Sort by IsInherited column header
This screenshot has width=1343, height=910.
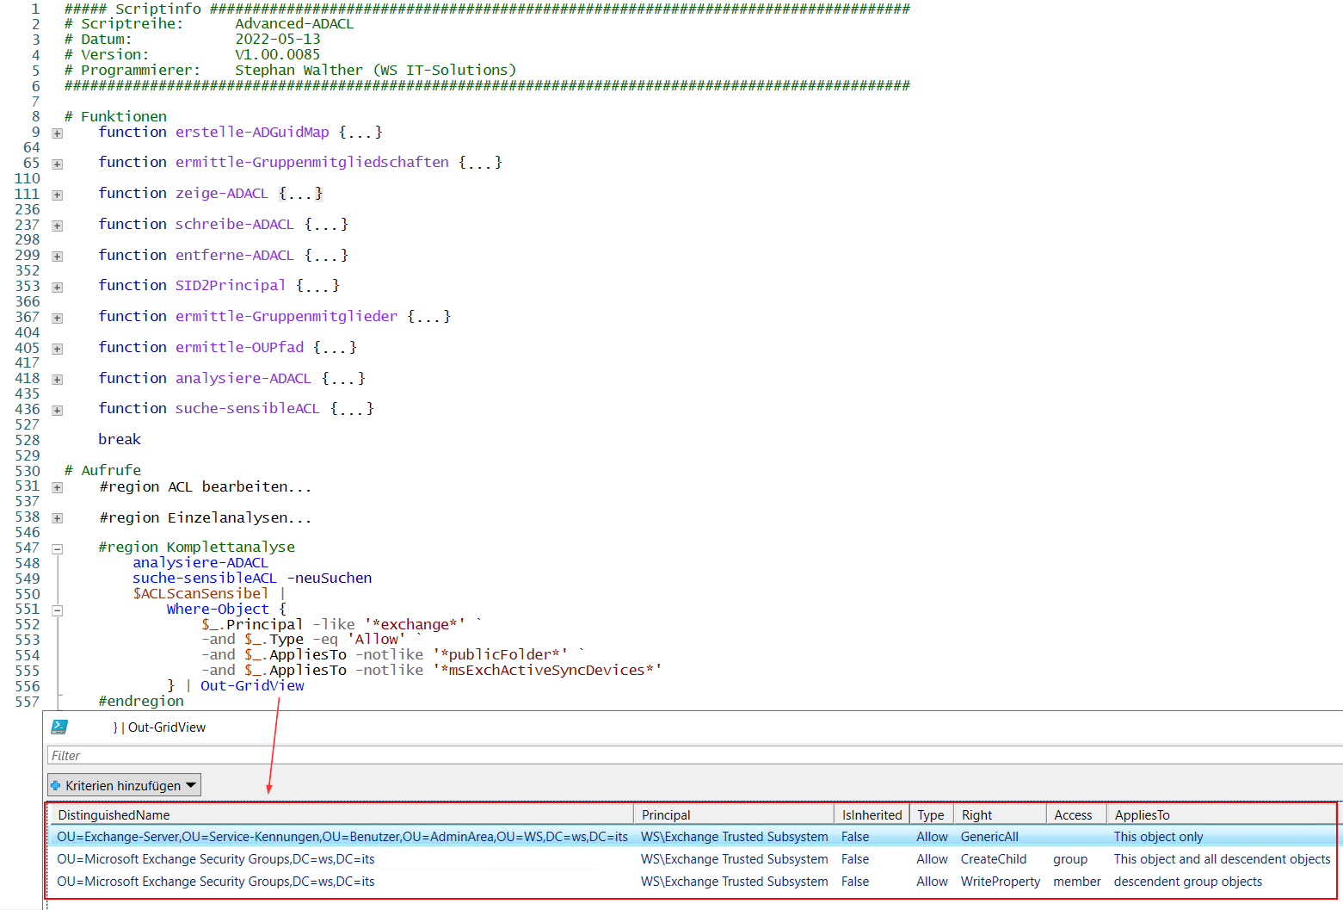[x=872, y=814]
